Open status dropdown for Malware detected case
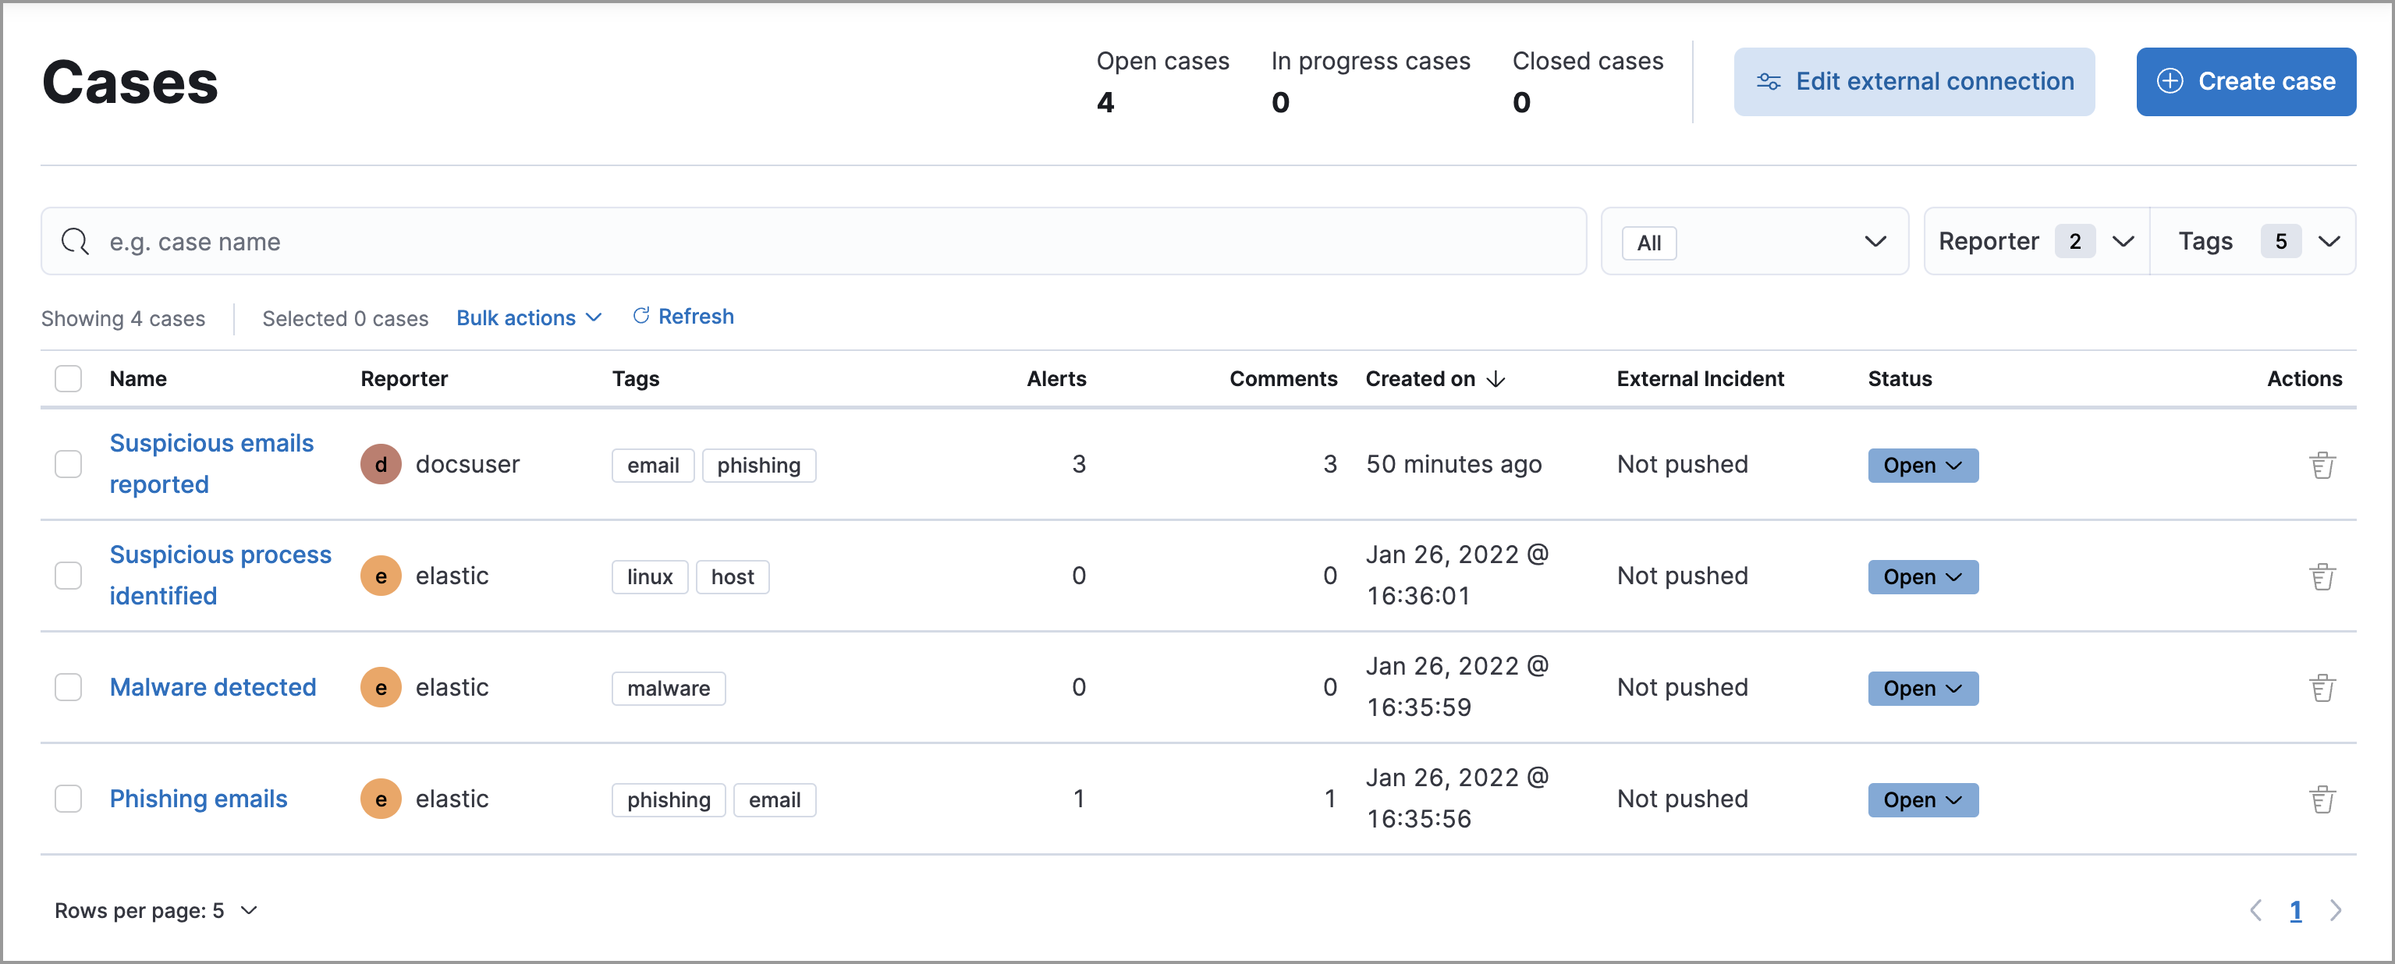This screenshot has width=2395, height=964. (1921, 687)
